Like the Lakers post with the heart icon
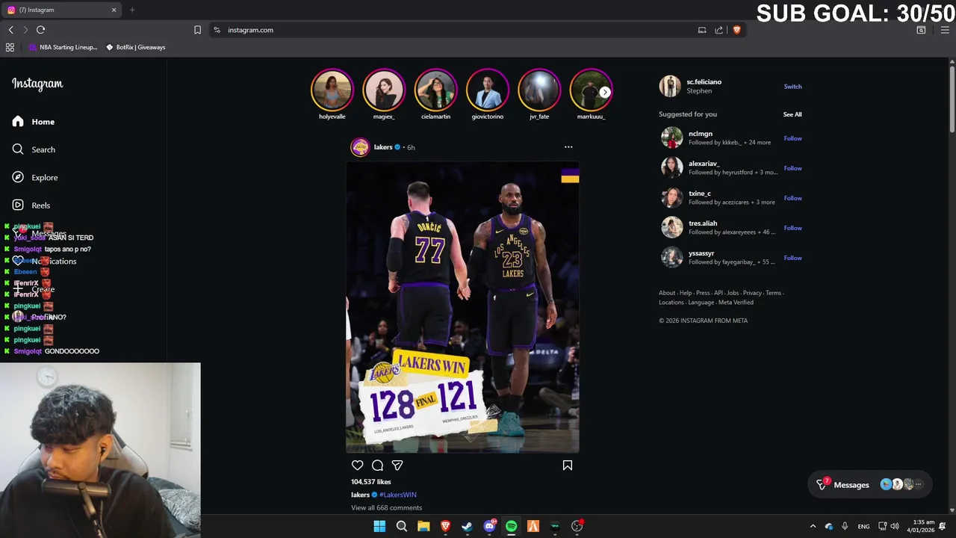Viewport: 956px width, 538px height. tap(358, 466)
